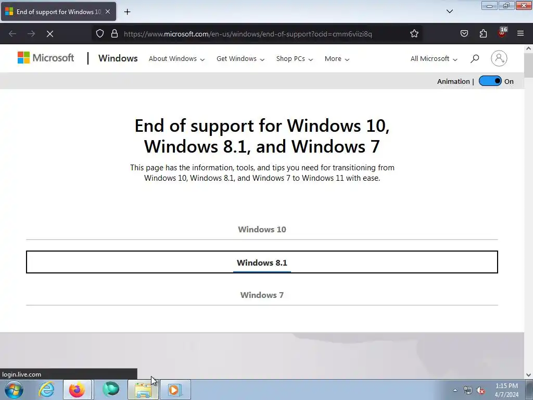Viewport: 533px width, 400px height.
Task: Open Save to Pocket icon
Action: [464, 34]
